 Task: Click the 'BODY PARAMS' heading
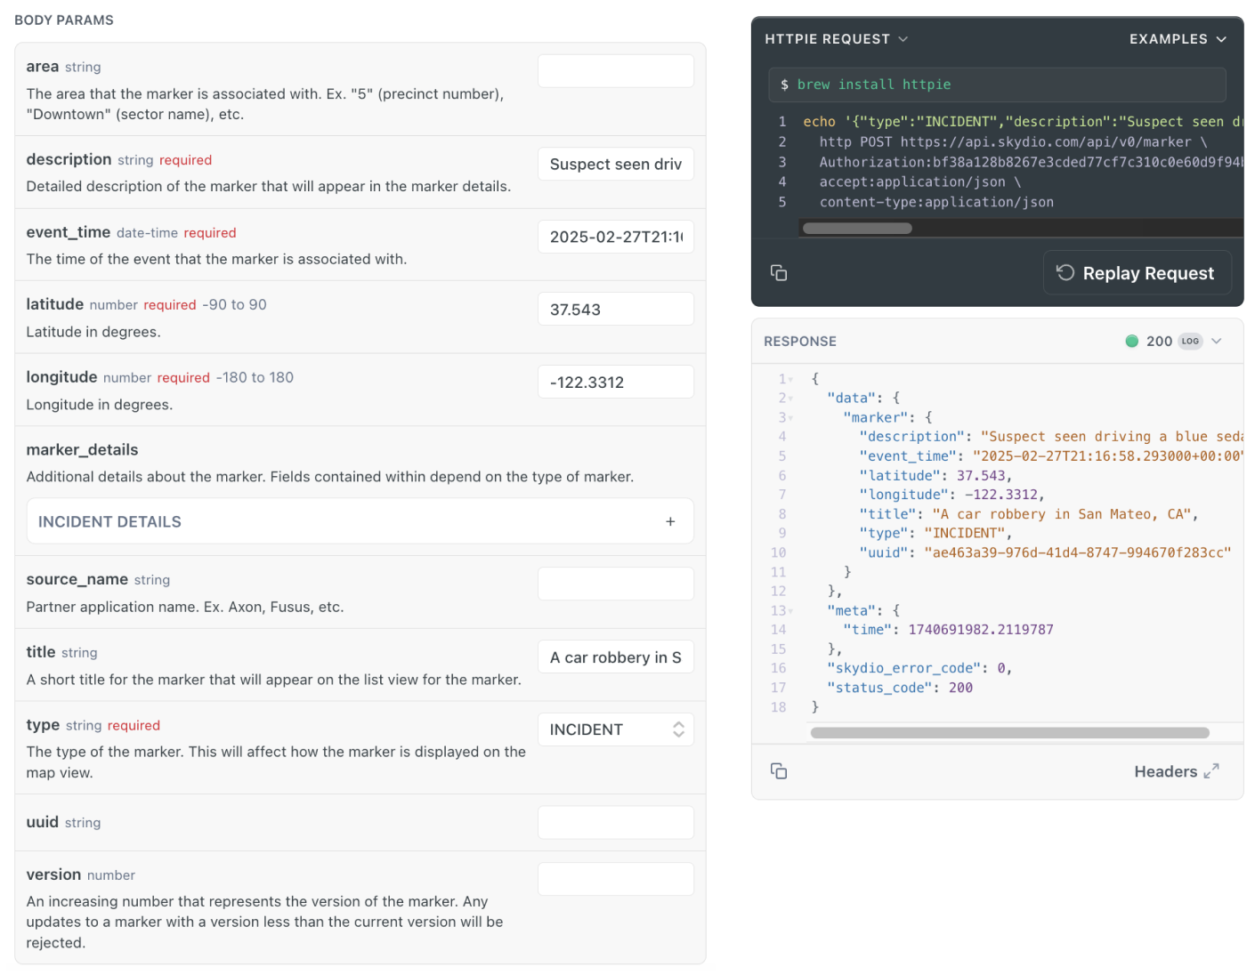click(64, 20)
